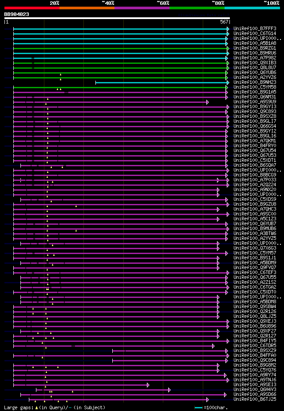The image size is (284, 411).
Task: Click the UniRef100_Q9SBW4 label
Action: coord(255,307)
